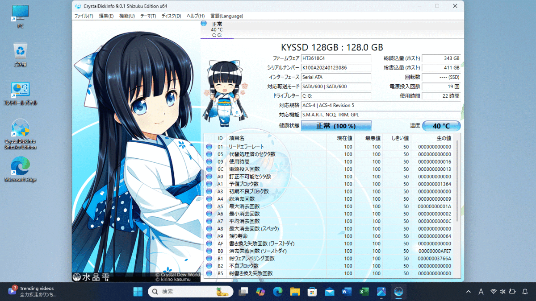Click the status orb for 09 使用時間
This screenshot has height=301, width=536.
point(209,161)
